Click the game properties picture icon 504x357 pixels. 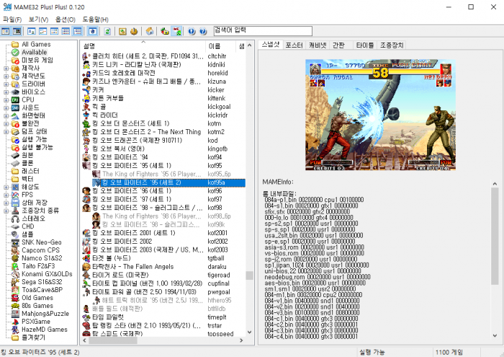pos(122,31)
